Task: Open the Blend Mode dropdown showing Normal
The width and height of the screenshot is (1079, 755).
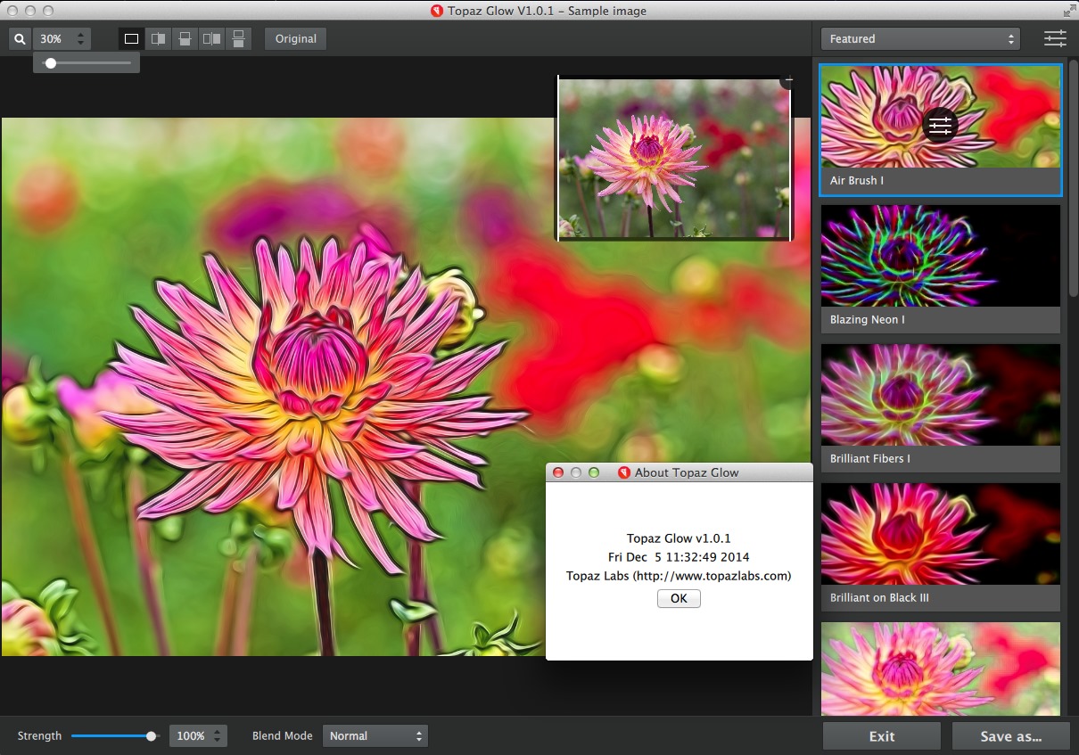Action: click(x=375, y=735)
